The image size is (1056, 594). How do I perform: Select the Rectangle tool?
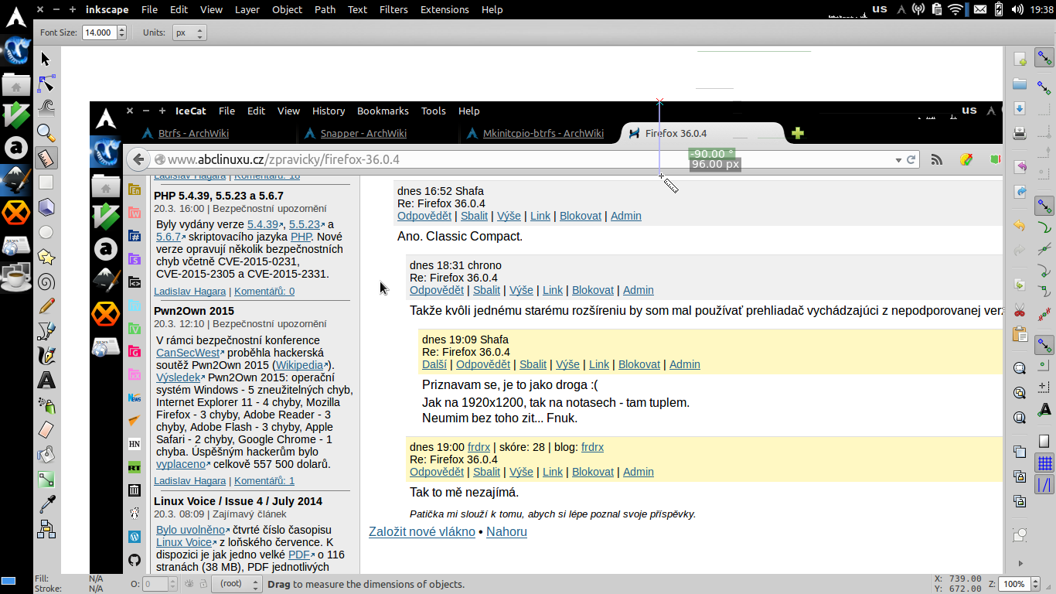coord(46,183)
